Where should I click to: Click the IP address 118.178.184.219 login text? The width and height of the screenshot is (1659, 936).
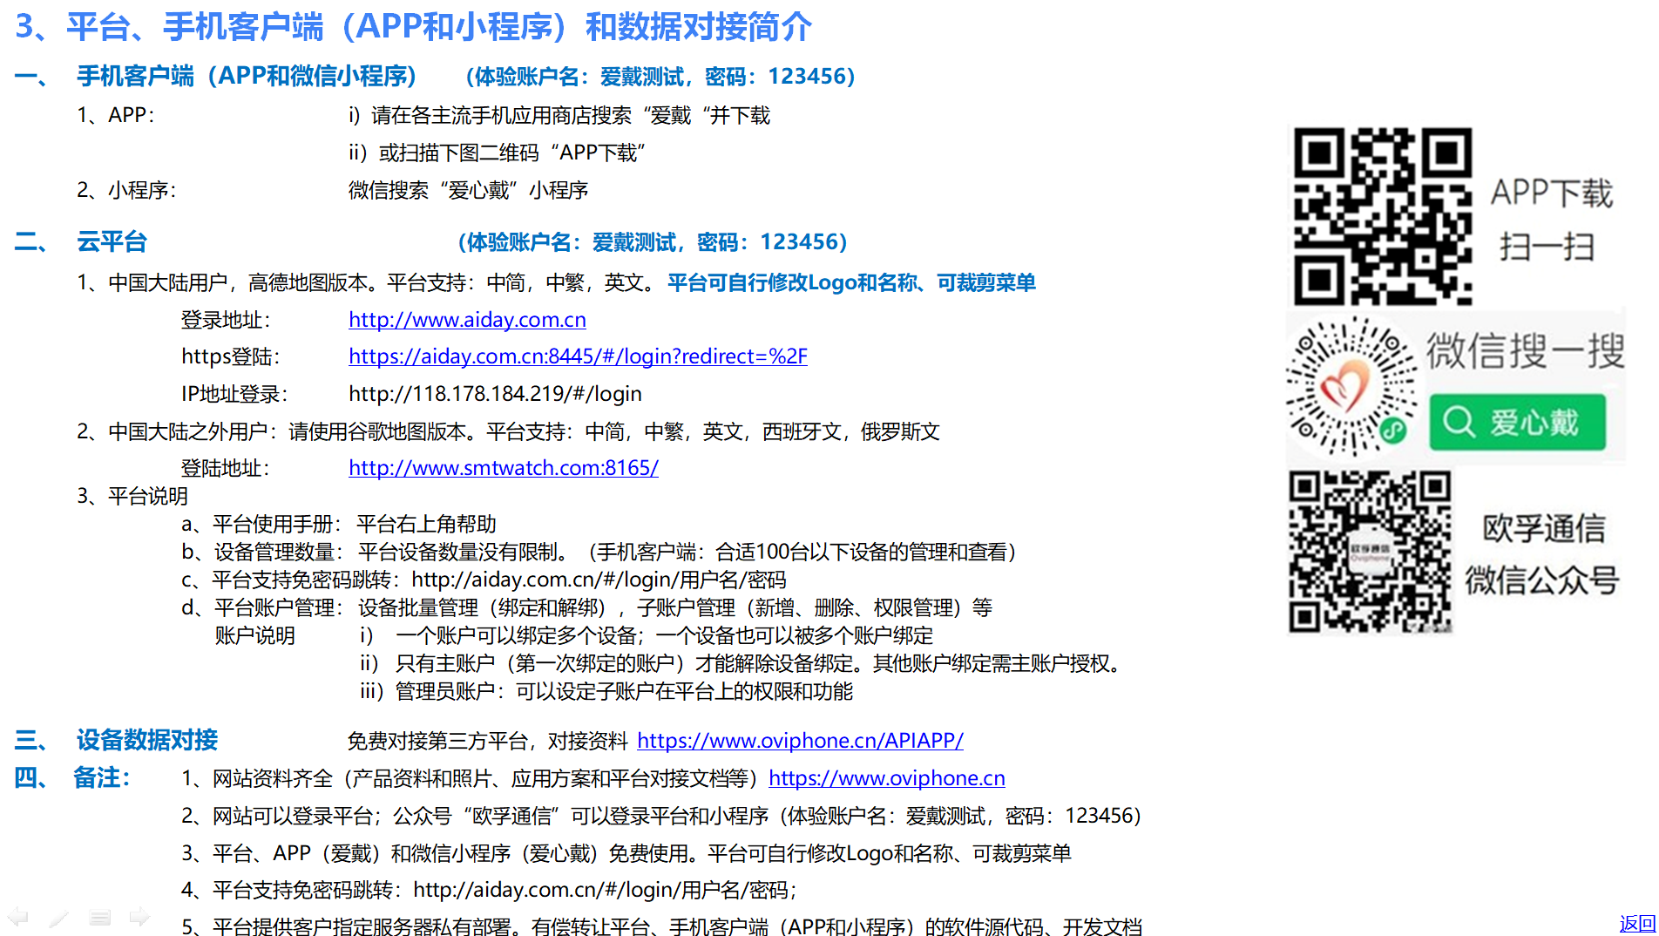point(495,394)
